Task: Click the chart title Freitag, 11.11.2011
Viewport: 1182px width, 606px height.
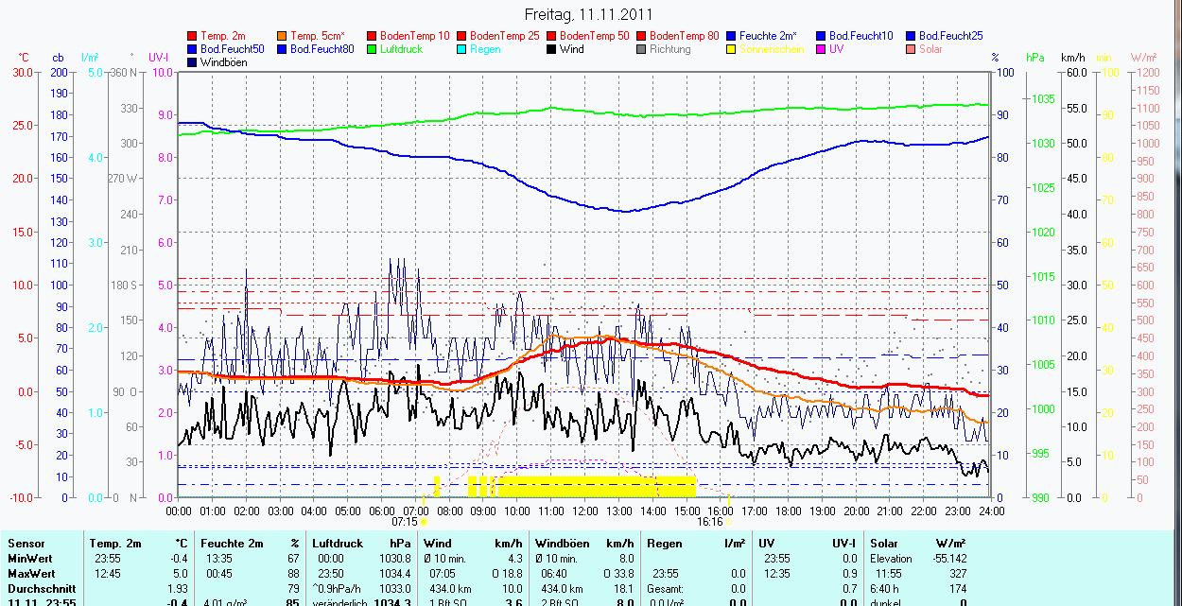Action: 588,15
